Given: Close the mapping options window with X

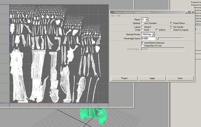Looking at the screenshot, I should pos(193,12).
